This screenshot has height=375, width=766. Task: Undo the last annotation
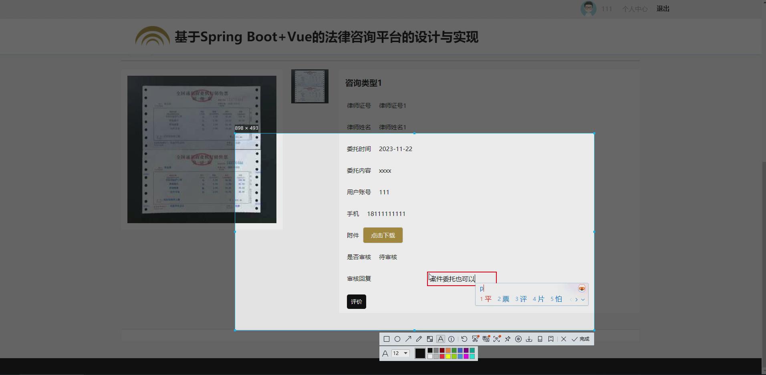[x=464, y=339]
